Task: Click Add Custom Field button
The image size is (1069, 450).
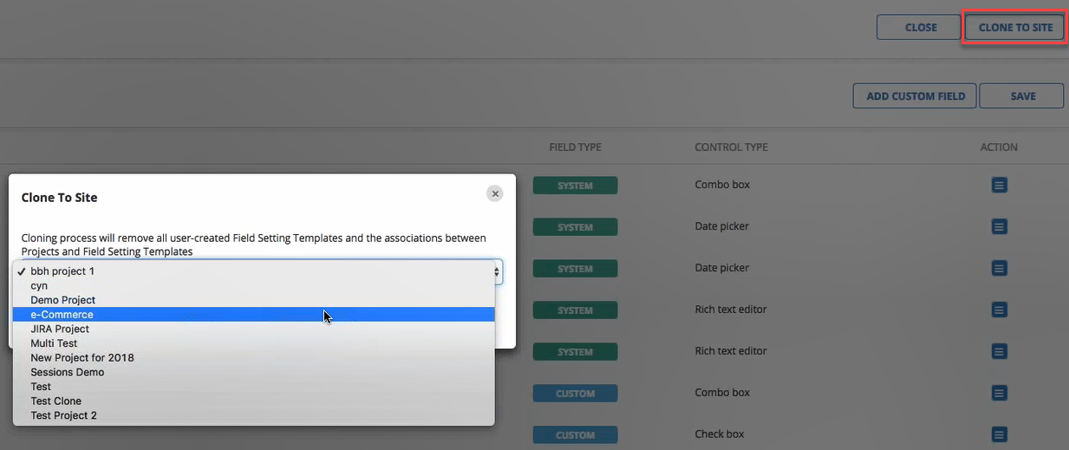Action: pos(916,96)
